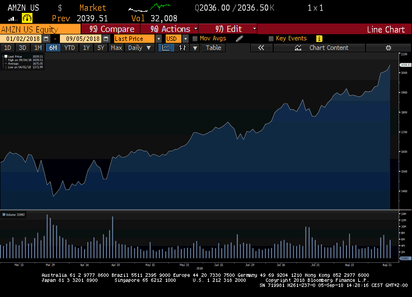
Task: Click the Line Chart title label
Action: pos(386,30)
